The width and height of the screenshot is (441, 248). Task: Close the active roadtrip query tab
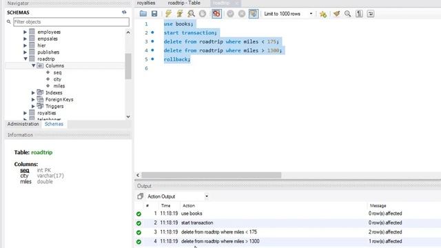[237, 3]
